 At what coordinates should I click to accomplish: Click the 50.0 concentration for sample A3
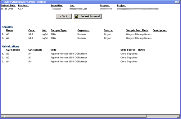click(31, 34)
